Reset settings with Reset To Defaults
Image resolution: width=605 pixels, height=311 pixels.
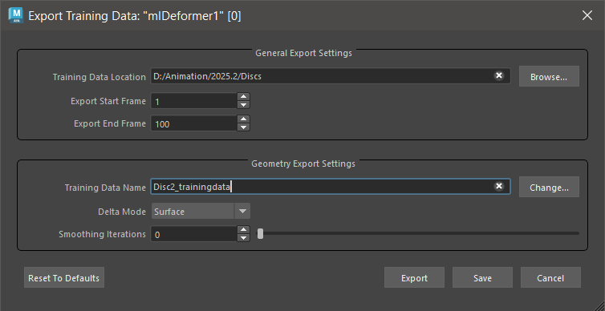click(64, 277)
